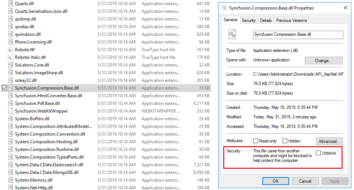Click the Rhino.Licensing.dll file icon
This screenshot has width=354, height=190.
[x=11, y=42]
